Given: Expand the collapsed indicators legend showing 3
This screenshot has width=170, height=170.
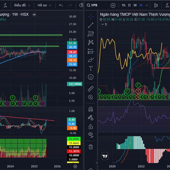Looking at the screenshot, I should (104, 24).
